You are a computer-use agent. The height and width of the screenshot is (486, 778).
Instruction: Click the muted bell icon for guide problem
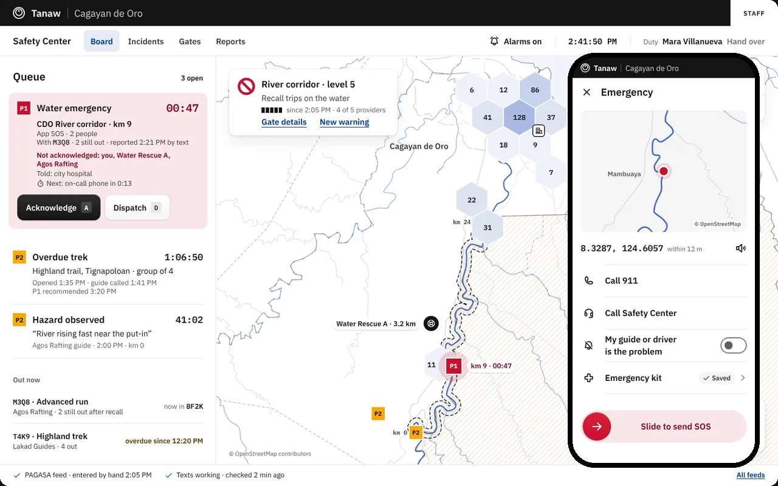pos(588,345)
